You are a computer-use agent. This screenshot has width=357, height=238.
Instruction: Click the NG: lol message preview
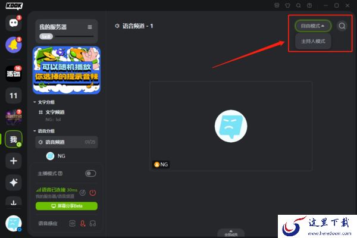53,120
